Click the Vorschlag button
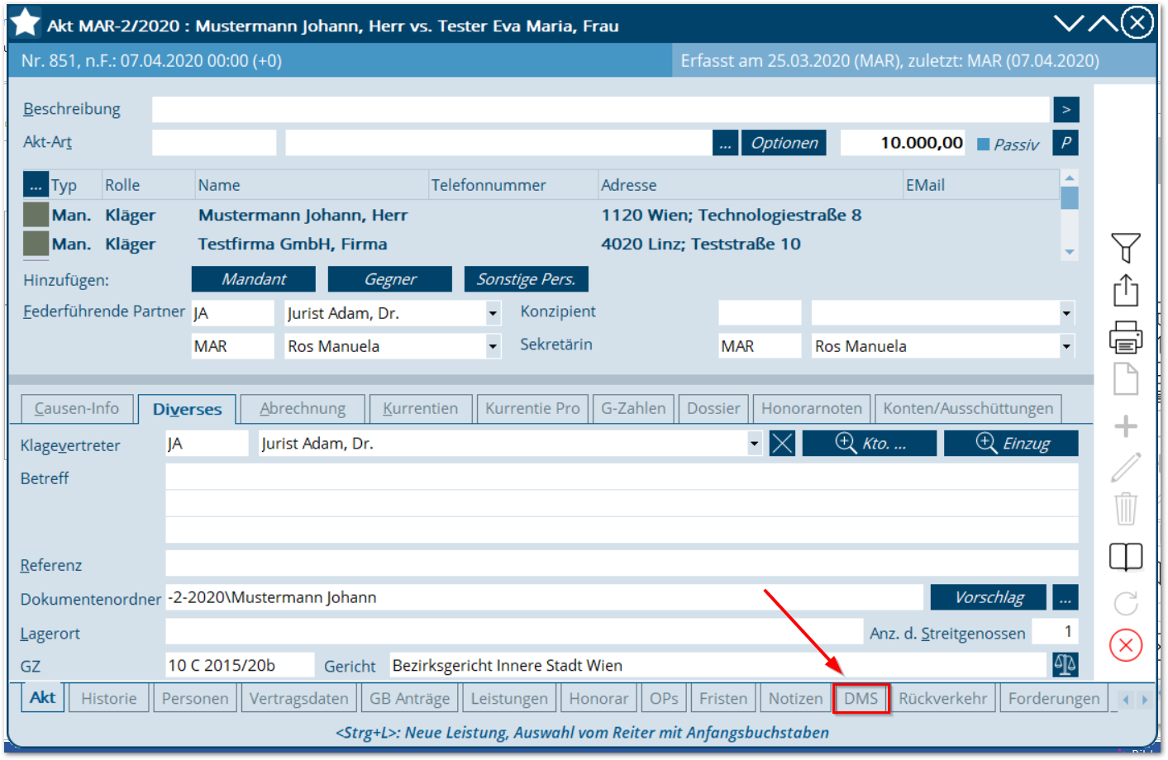The height and width of the screenshot is (760, 1168). 989,596
